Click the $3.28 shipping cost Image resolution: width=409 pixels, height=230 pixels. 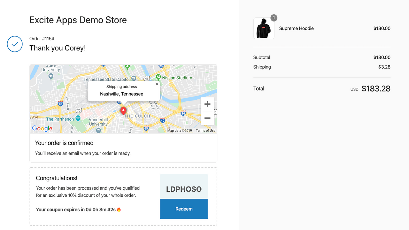pos(384,67)
